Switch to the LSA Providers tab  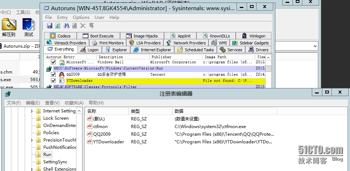point(145,43)
